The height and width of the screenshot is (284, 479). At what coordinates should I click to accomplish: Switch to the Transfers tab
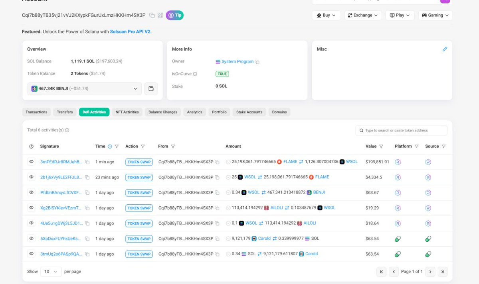pyautogui.click(x=65, y=112)
